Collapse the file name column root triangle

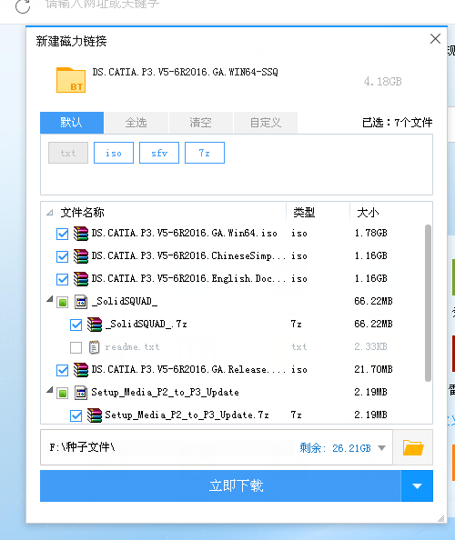point(50,213)
